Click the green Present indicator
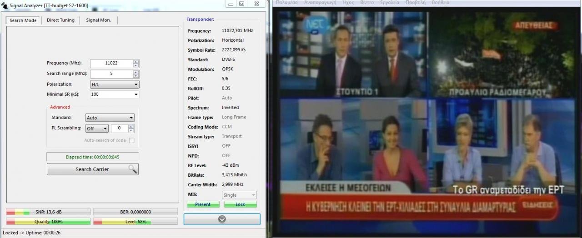Viewport: 582px width, 238px height. pyautogui.click(x=203, y=204)
